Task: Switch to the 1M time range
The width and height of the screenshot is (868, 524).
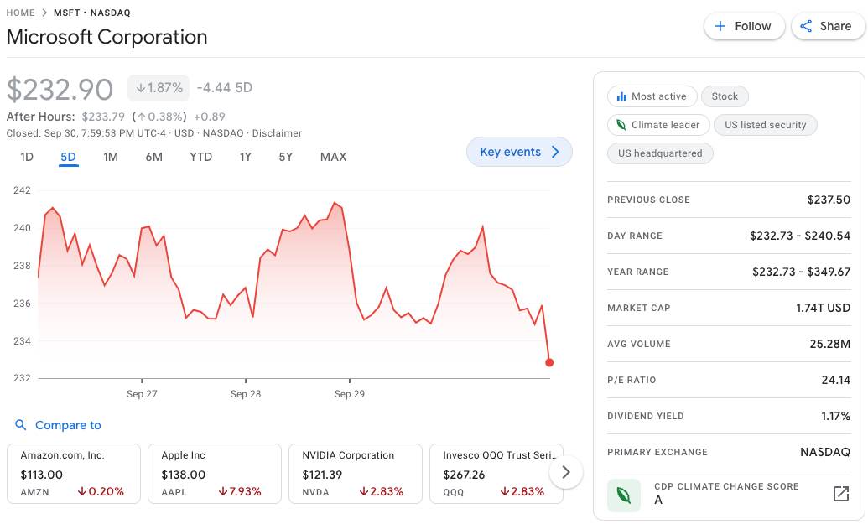Action: tap(111, 157)
